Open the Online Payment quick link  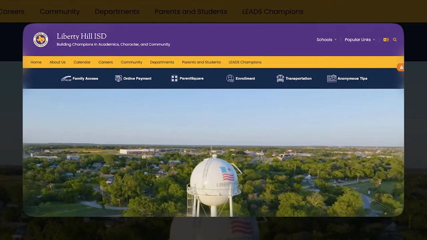click(x=133, y=78)
